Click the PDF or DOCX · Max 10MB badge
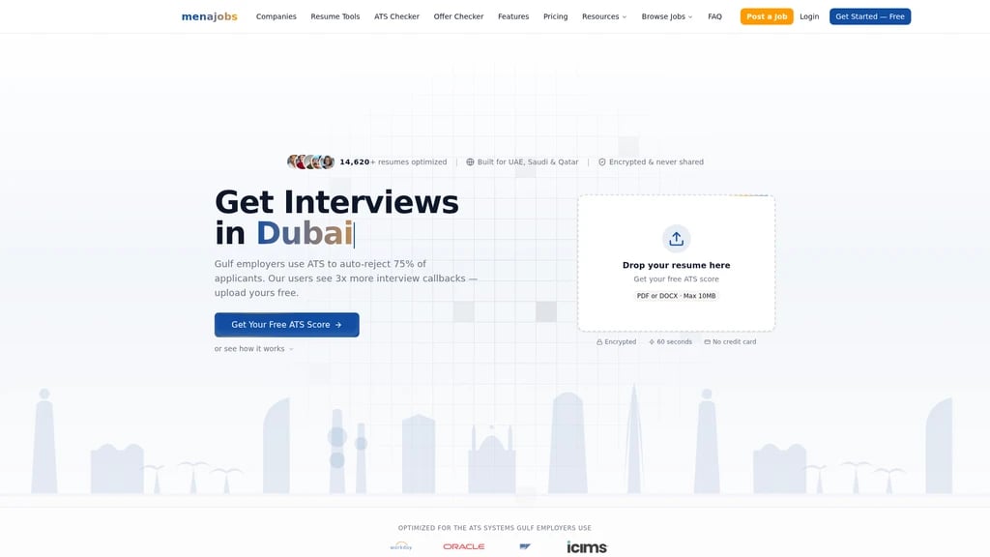Screen dimensions: 990x557 pyautogui.click(x=676, y=296)
